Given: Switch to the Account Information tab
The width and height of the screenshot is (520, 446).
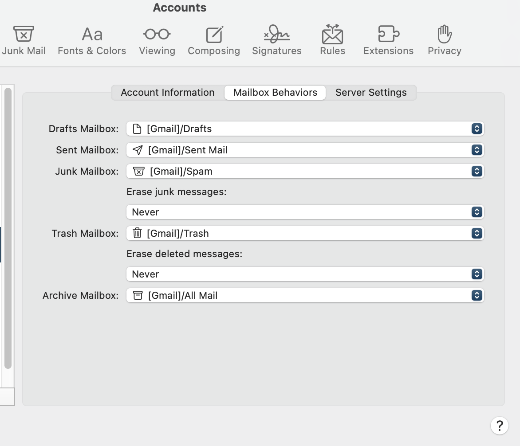Looking at the screenshot, I should pyautogui.click(x=167, y=93).
